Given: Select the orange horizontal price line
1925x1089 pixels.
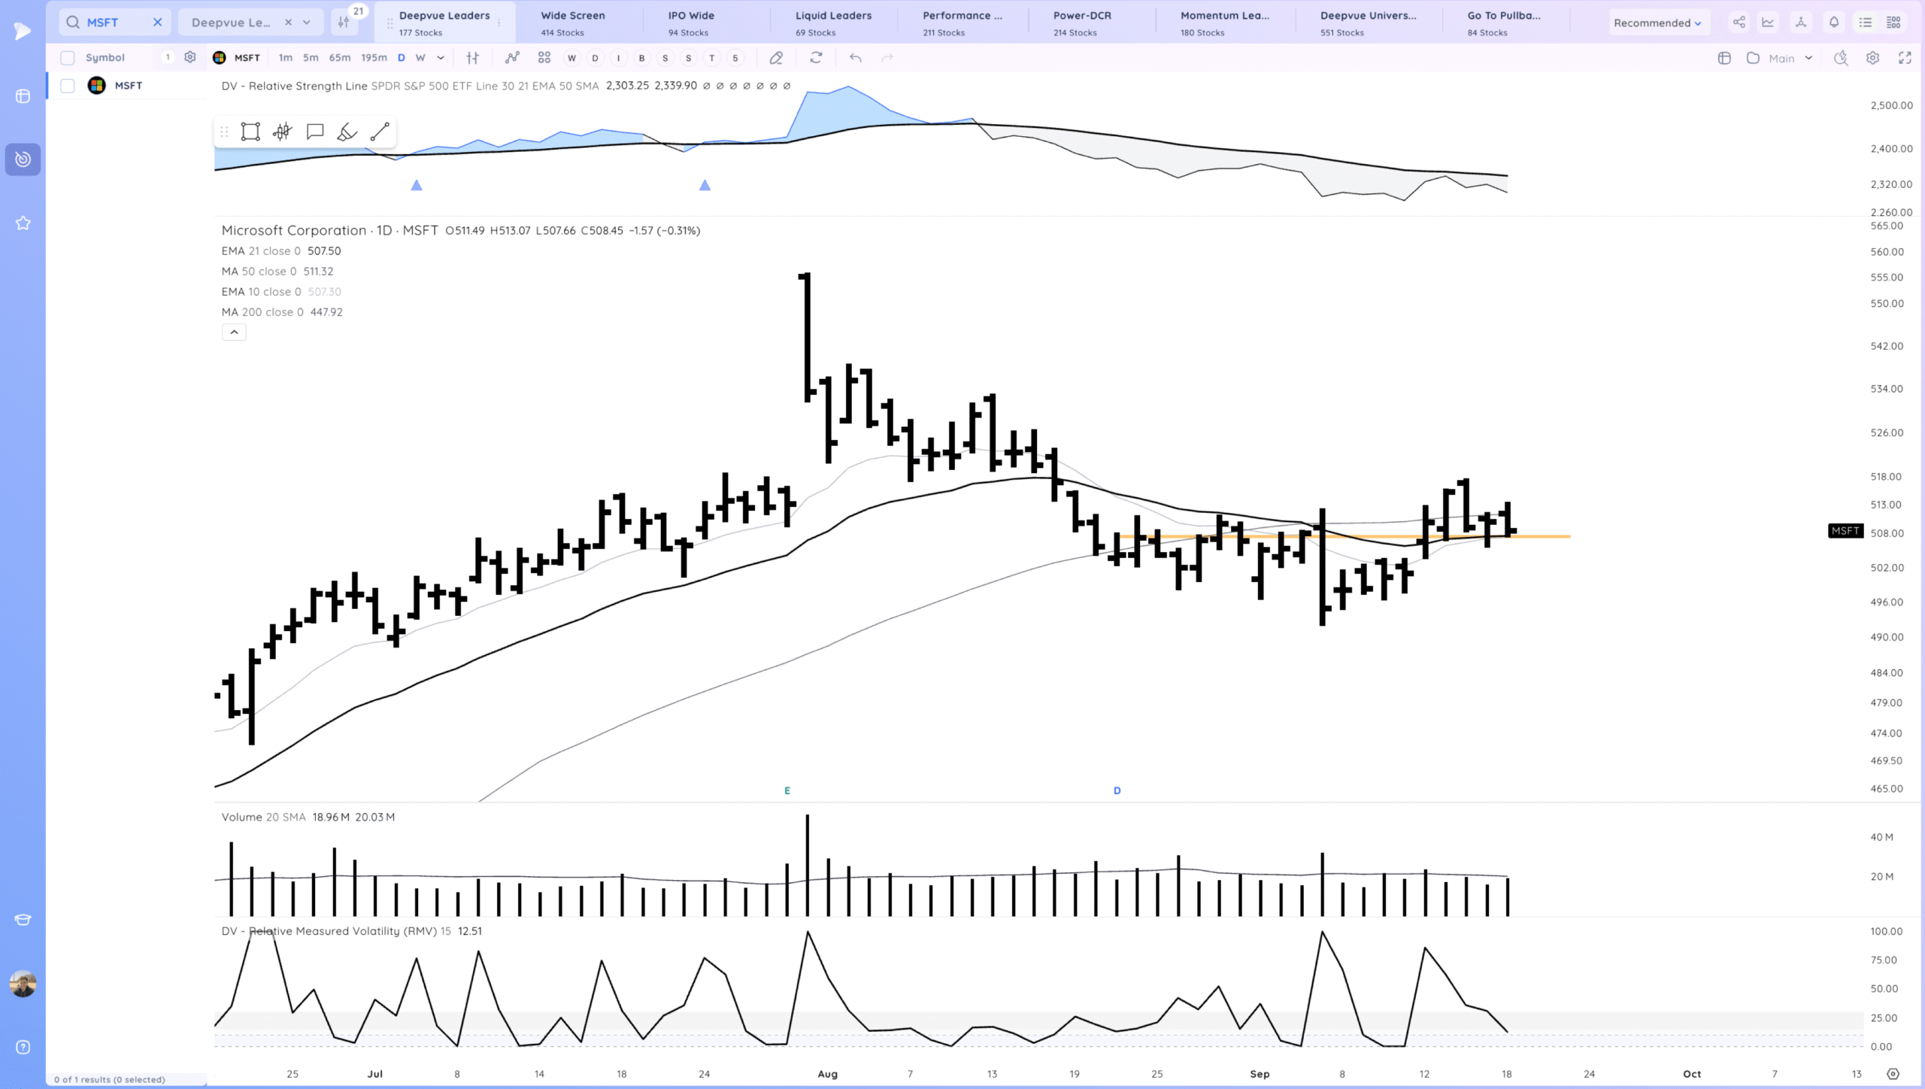Looking at the screenshot, I should (x=1343, y=536).
